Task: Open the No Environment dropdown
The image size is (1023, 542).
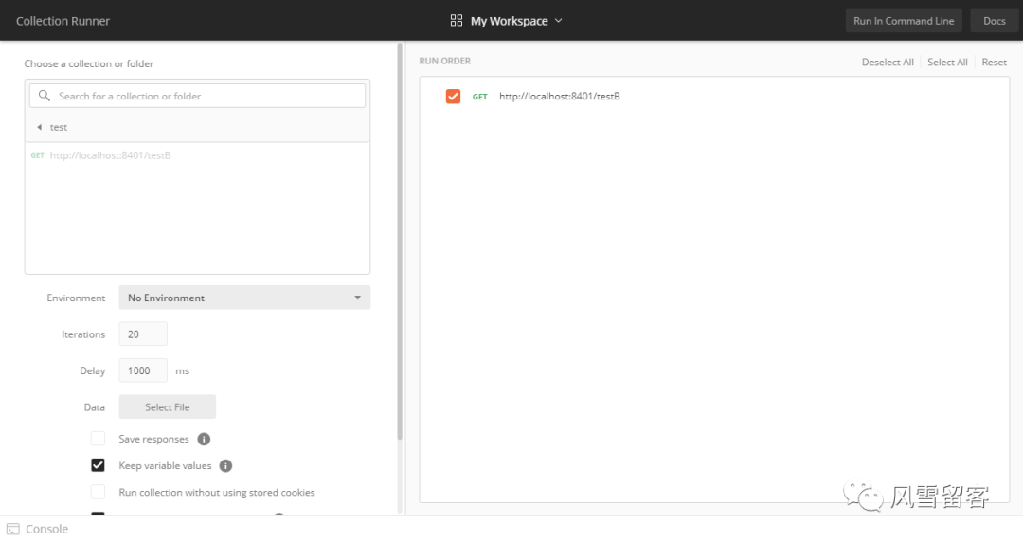Action: pos(244,298)
